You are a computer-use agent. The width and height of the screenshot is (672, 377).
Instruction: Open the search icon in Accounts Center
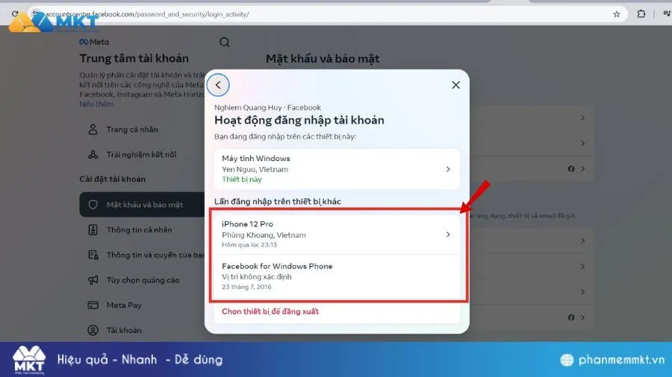coord(224,42)
